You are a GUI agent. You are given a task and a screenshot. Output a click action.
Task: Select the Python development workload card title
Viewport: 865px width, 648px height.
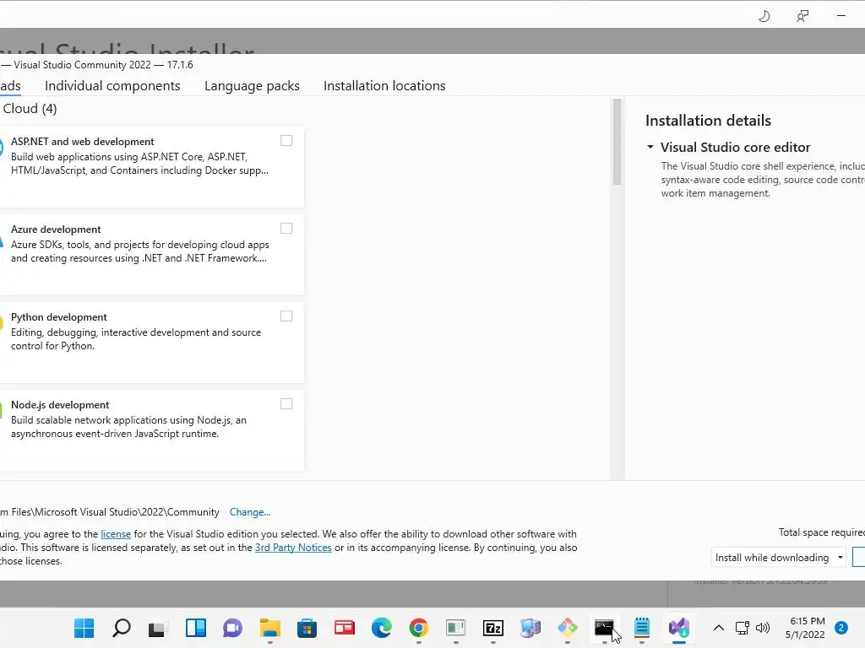tap(59, 317)
